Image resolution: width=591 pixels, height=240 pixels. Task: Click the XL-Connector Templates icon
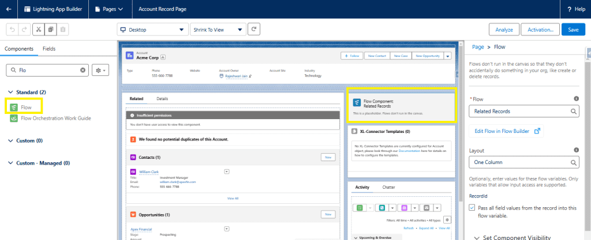point(354,131)
